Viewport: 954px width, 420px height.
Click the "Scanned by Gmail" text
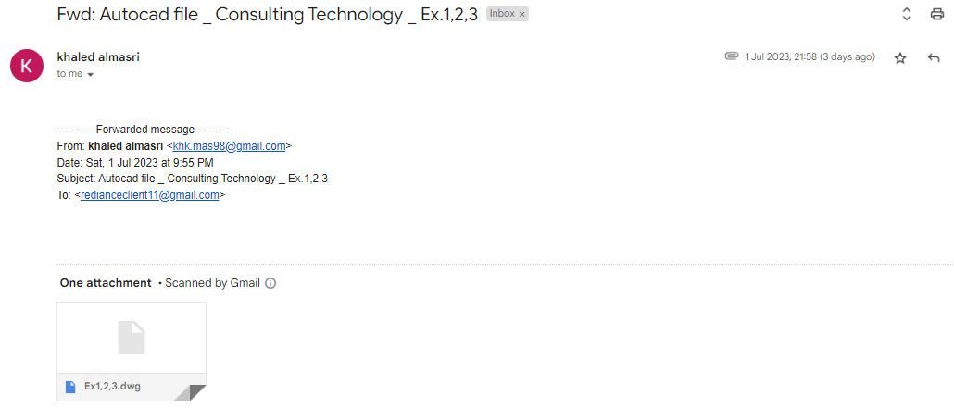pos(212,283)
